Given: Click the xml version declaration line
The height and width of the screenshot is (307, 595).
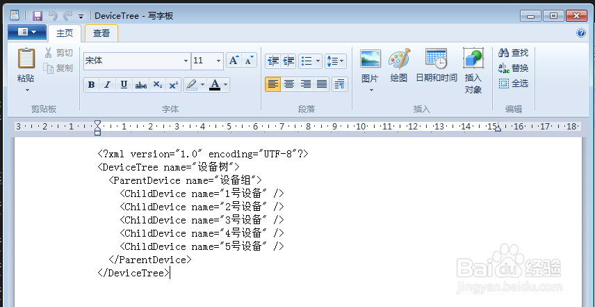Looking at the screenshot, I should click(203, 154).
